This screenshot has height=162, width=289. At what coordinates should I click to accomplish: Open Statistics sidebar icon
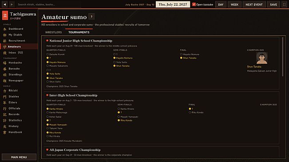pos(4,120)
